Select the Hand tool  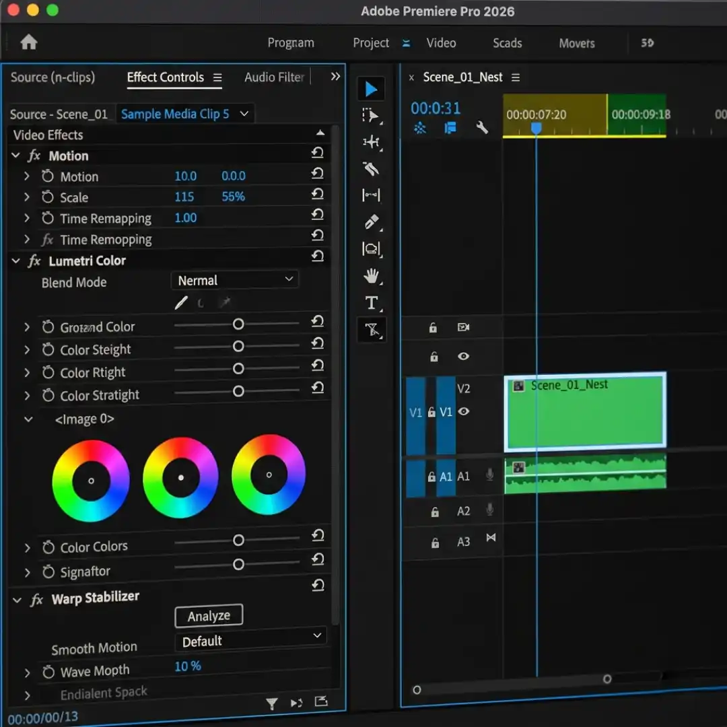372,277
